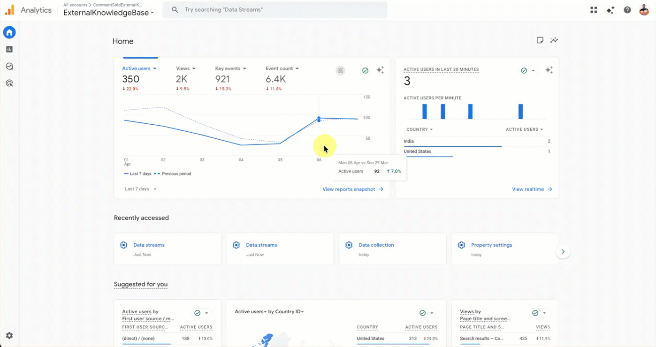656x347 pixels.
Task: Click the Google apps grid icon
Action: pos(594,10)
